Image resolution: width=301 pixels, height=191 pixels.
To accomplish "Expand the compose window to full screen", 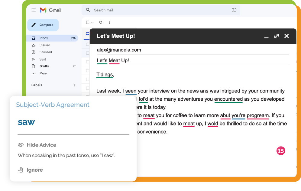I will coord(277,36).
